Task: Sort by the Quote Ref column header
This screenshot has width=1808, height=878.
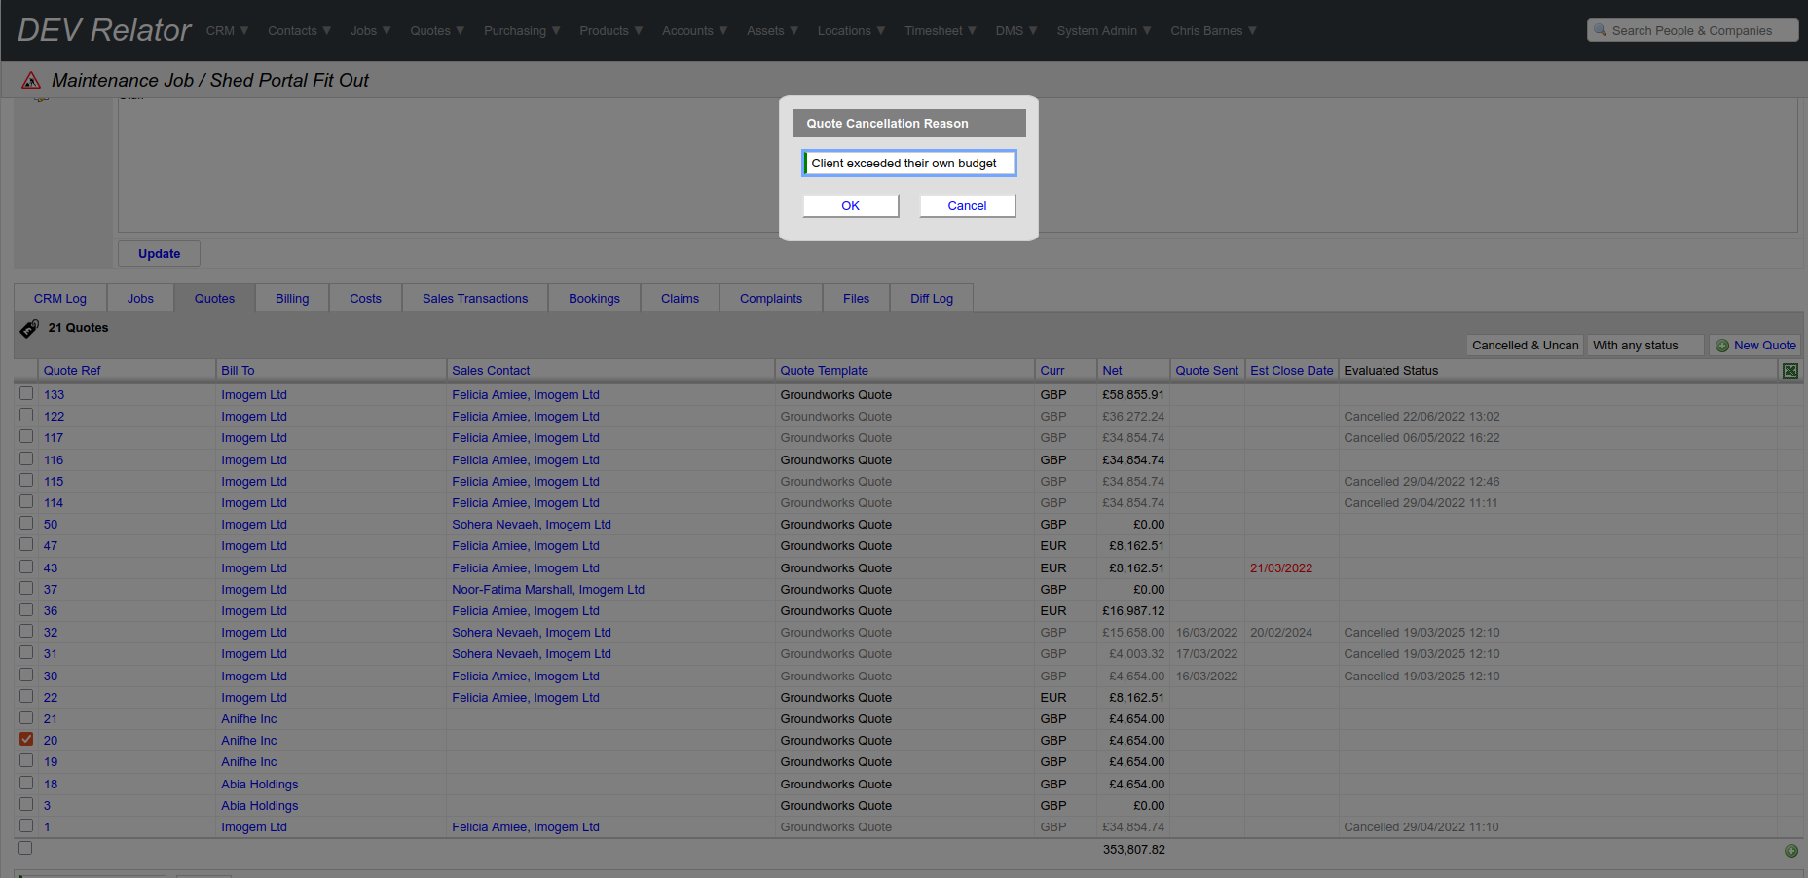Action: coord(72,371)
